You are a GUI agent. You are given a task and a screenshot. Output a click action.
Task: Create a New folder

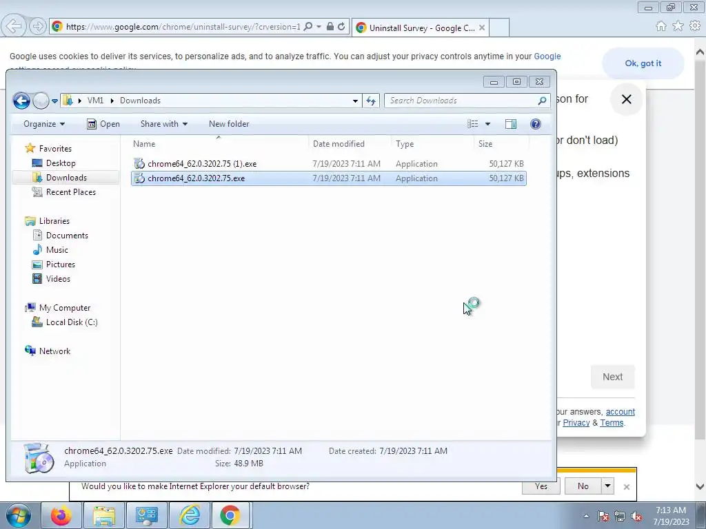click(x=229, y=124)
